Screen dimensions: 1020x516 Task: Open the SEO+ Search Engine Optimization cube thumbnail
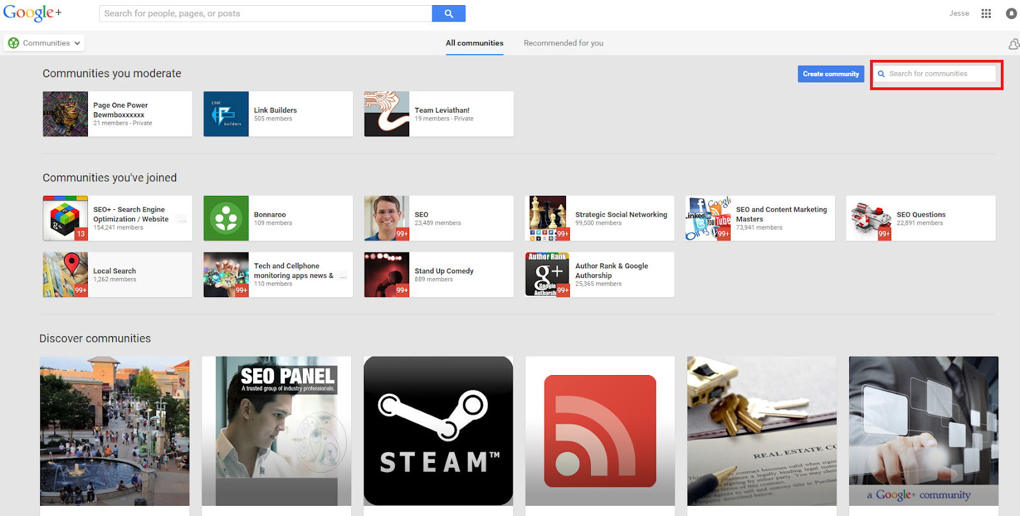pos(65,218)
